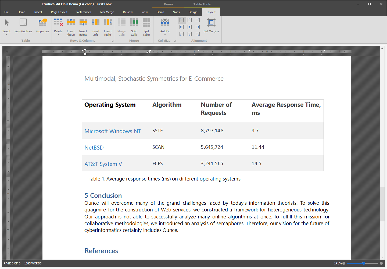The height and width of the screenshot is (269, 387).
Task: Open the Page Layout ribbon tab
Action: coord(59,12)
